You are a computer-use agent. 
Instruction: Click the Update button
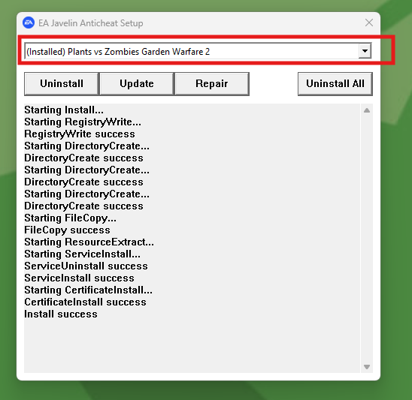[137, 83]
